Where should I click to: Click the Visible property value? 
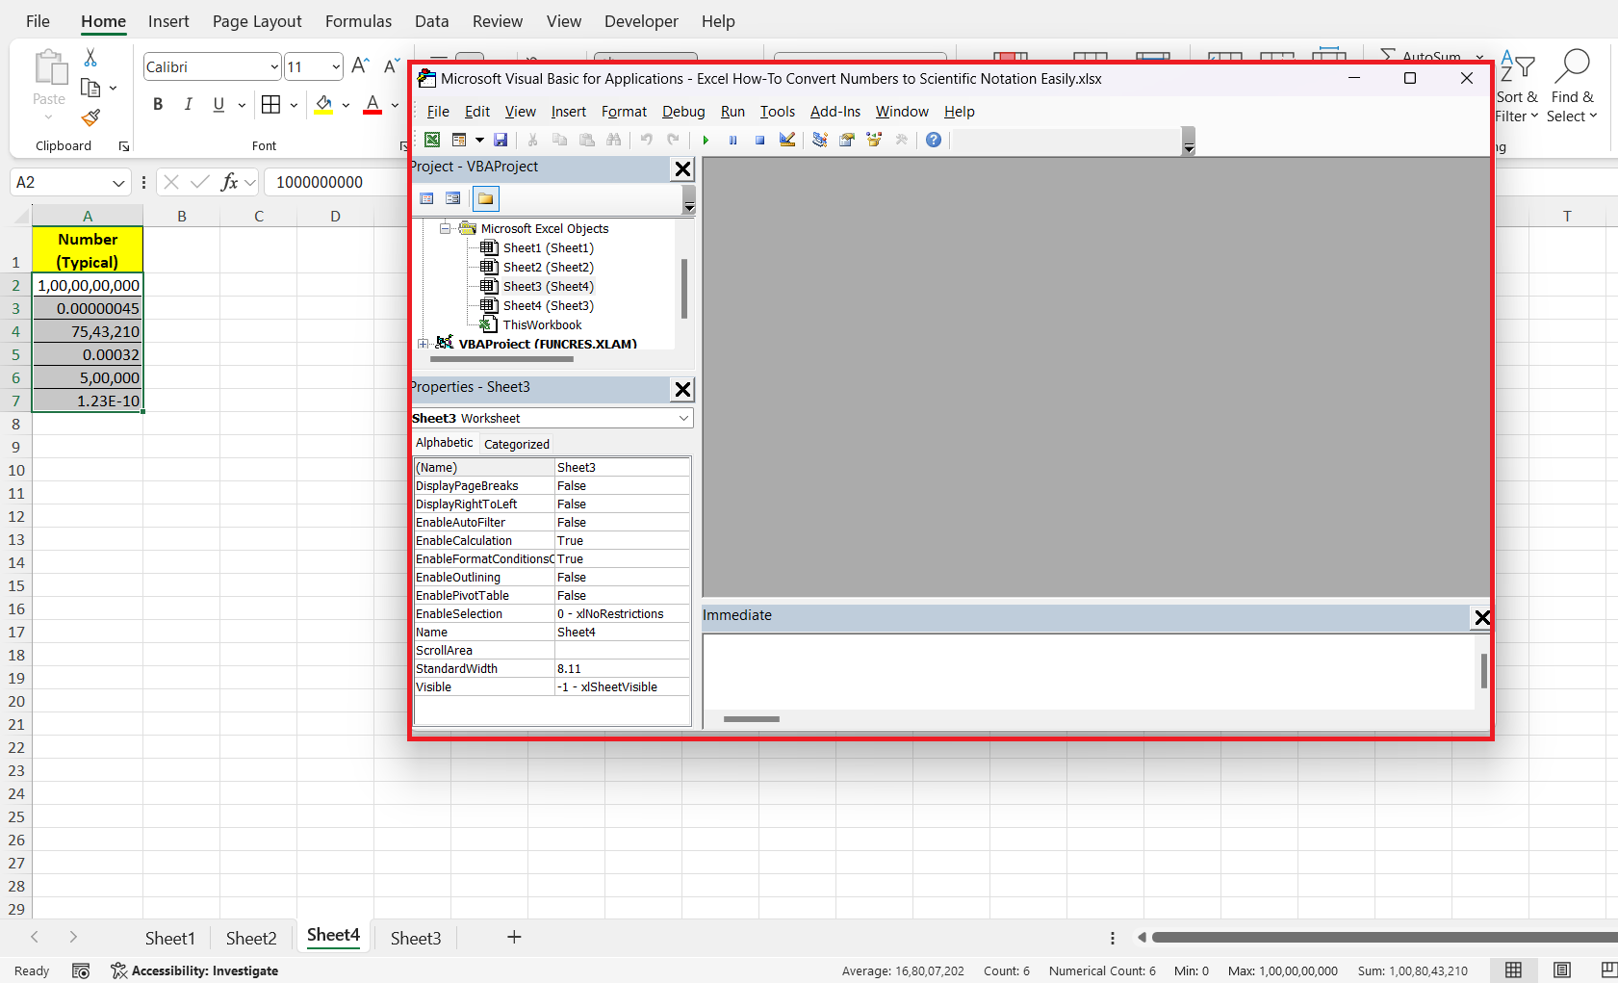[622, 686]
